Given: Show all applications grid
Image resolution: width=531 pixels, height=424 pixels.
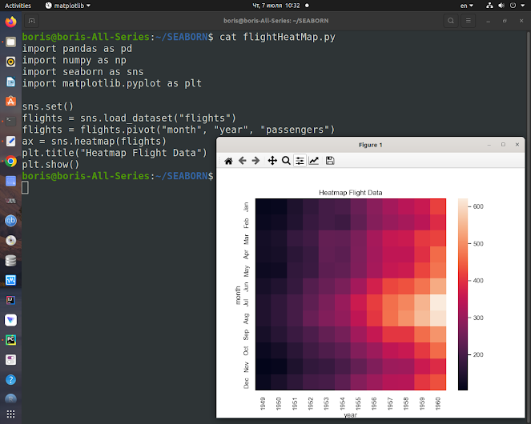Looking at the screenshot, I should 11,414.
